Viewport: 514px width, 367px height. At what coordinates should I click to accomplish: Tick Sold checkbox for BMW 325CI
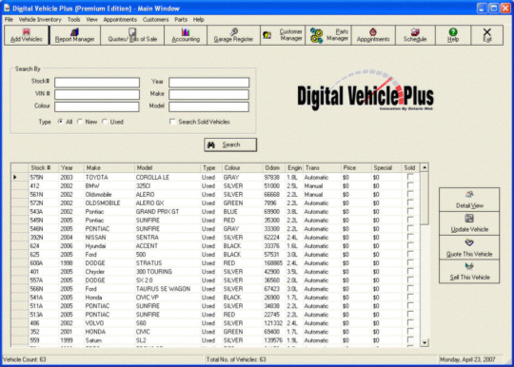[x=409, y=185]
